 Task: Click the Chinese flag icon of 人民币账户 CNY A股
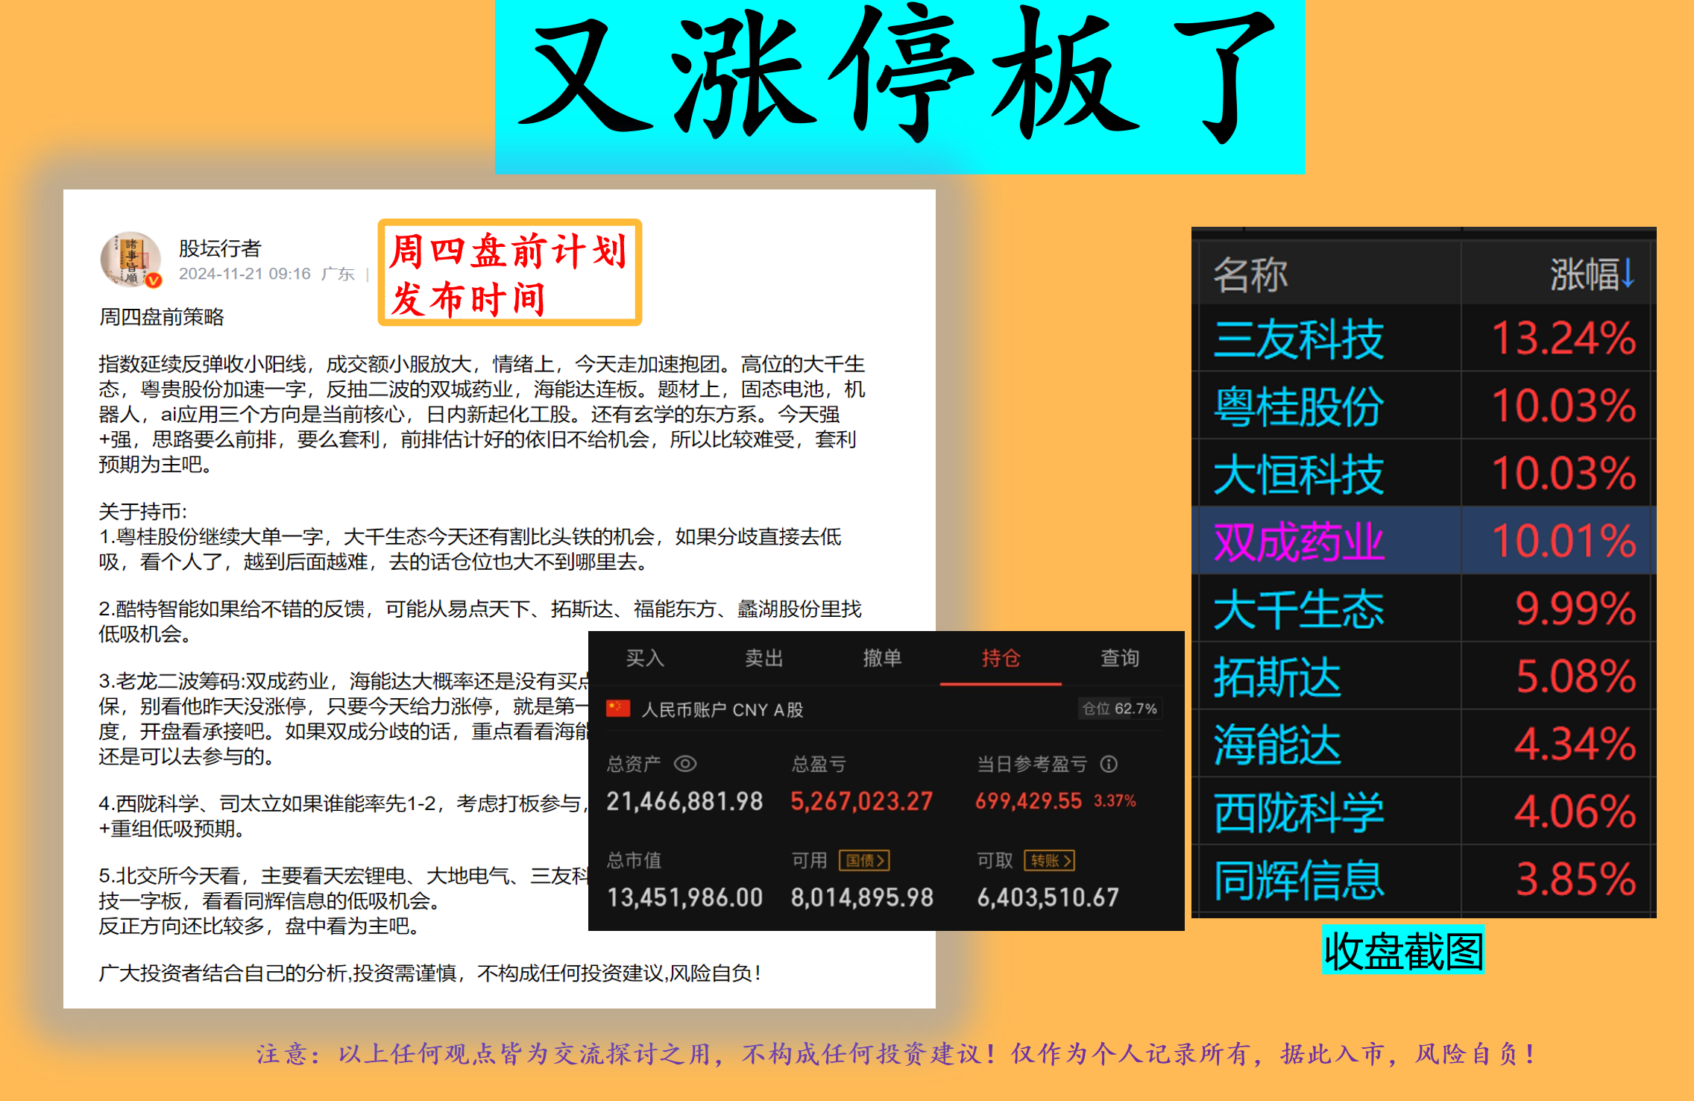point(617,709)
